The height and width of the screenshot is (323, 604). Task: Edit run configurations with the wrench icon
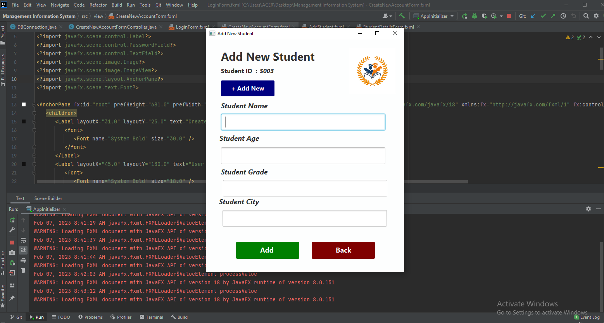pos(12,229)
